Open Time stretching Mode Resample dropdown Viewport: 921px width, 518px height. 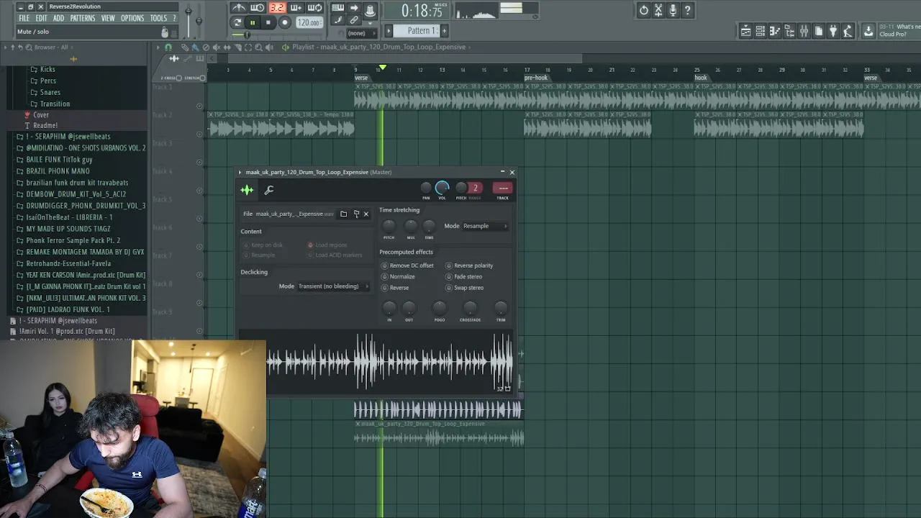[485, 226]
